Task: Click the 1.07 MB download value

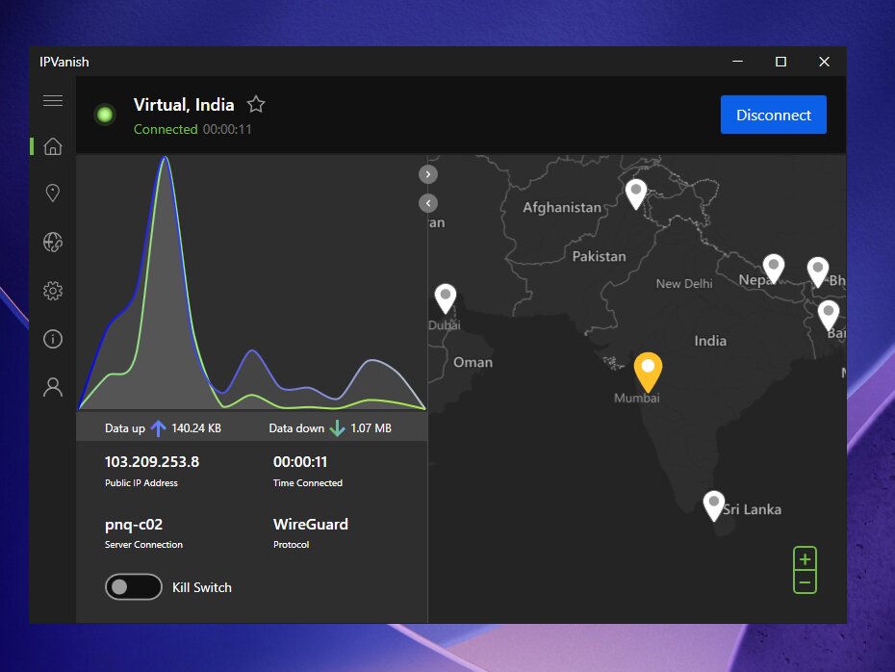Action: click(x=371, y=428)
